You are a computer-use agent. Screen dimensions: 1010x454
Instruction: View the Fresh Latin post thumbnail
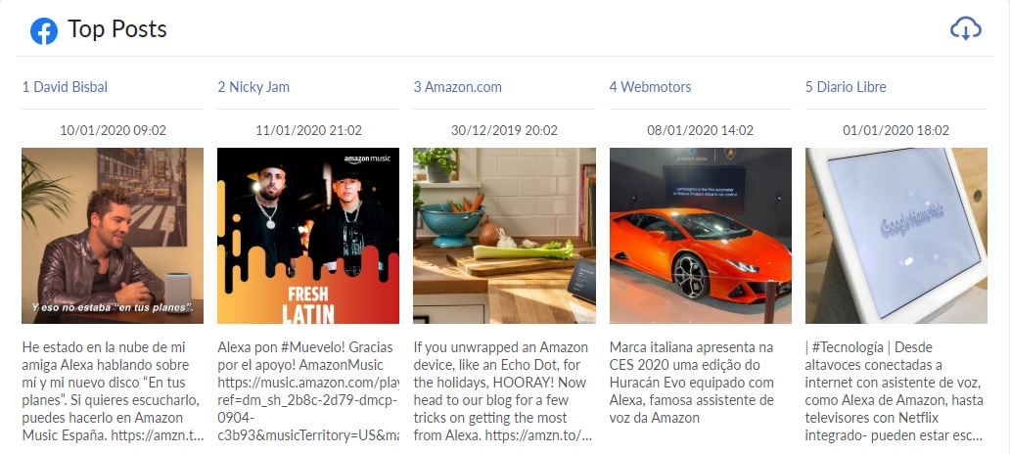308,236
